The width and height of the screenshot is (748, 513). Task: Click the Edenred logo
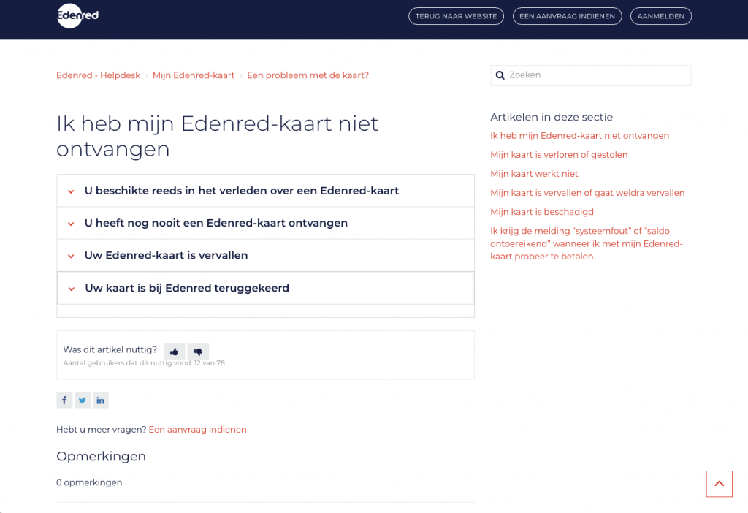pos(77,15)
